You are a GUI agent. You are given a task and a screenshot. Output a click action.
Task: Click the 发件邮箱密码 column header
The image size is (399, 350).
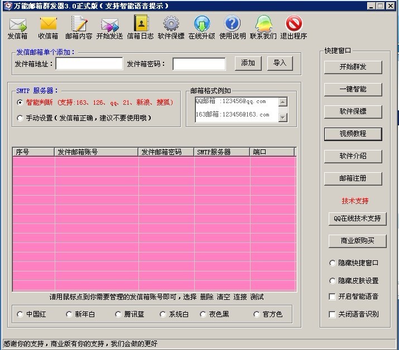click(x=166, y=152)
